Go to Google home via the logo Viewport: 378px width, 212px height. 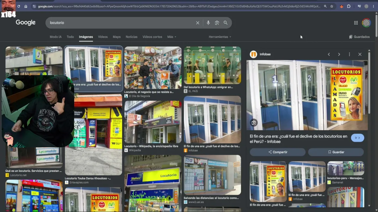pyautogui.click(x=26, y=23)
